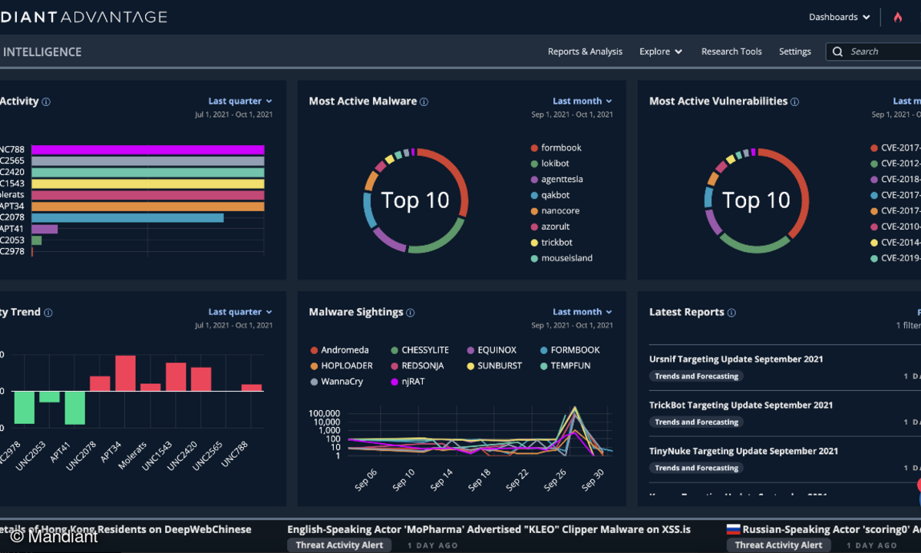This screenshot has width=921, height=553.
Task: Change Most Active Malware Last month range
Action: pyautogui.click(x=583, y=101)
